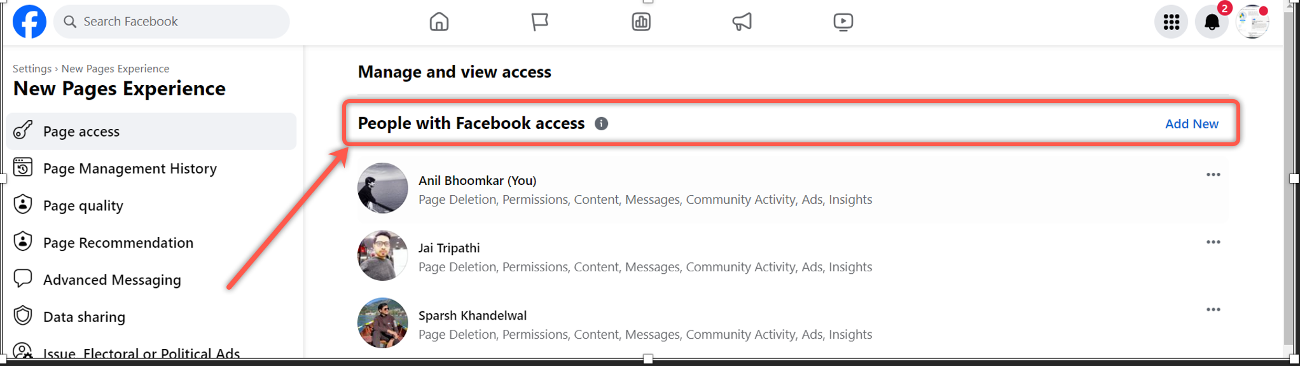Click the Add New link

coord(1191,124)
